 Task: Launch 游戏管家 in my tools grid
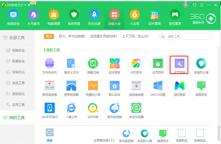180,88
